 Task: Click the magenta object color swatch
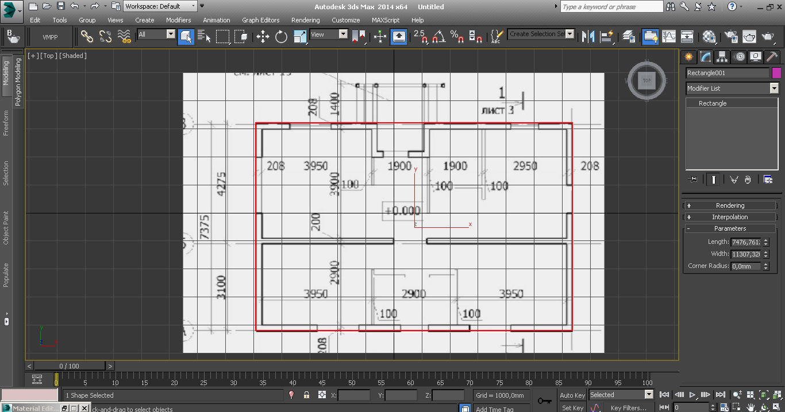coord(776,73)
